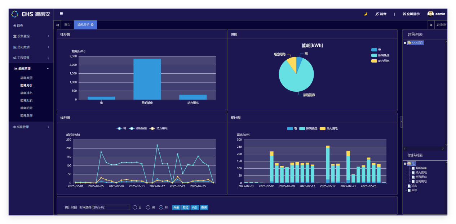The height and width of the screenshot is (224, 456).
Task: Select the 周 radio button
Action: pos(148,207)
